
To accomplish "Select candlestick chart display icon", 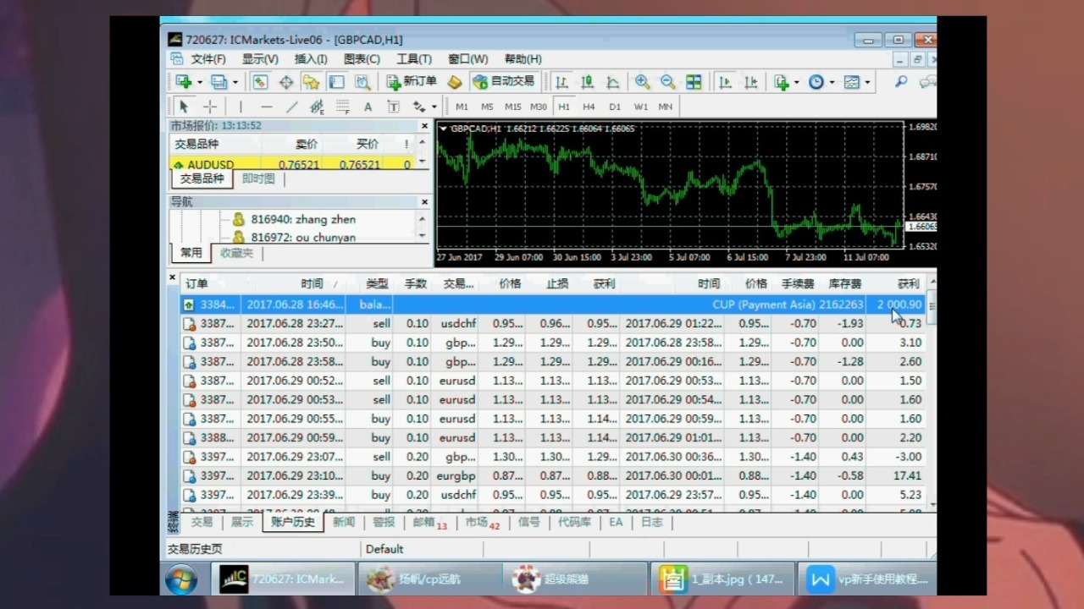I will pyautogui.click(x=587, y=82).
